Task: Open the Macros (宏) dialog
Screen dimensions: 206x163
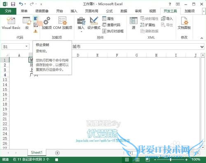Action: pos(27,23)
